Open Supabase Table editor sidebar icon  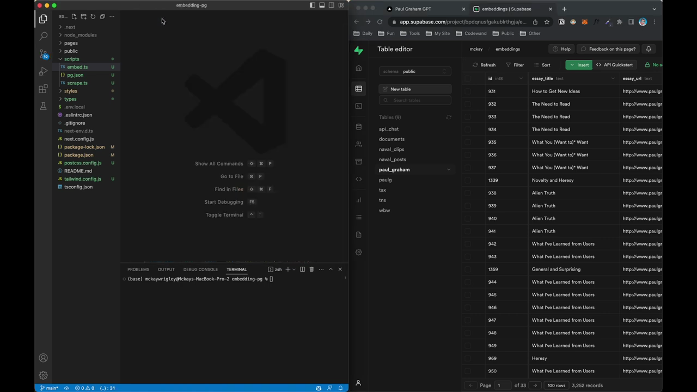[358, 88]
